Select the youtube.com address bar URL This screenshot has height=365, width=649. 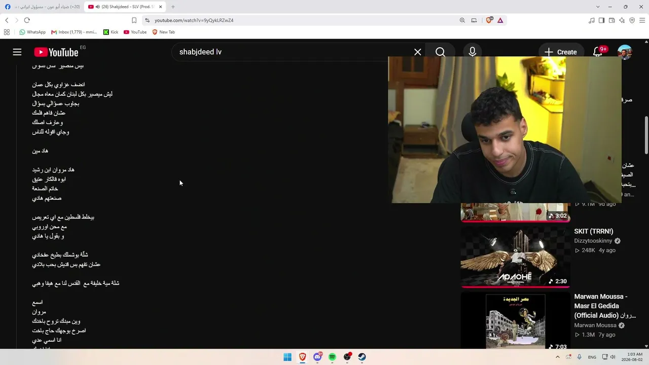[194, 20]
